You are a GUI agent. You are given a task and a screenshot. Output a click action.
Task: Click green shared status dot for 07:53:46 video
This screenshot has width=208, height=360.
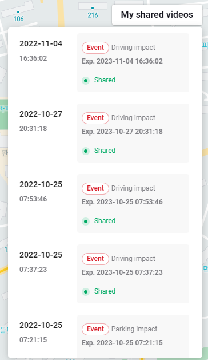(x=86, y=221)
